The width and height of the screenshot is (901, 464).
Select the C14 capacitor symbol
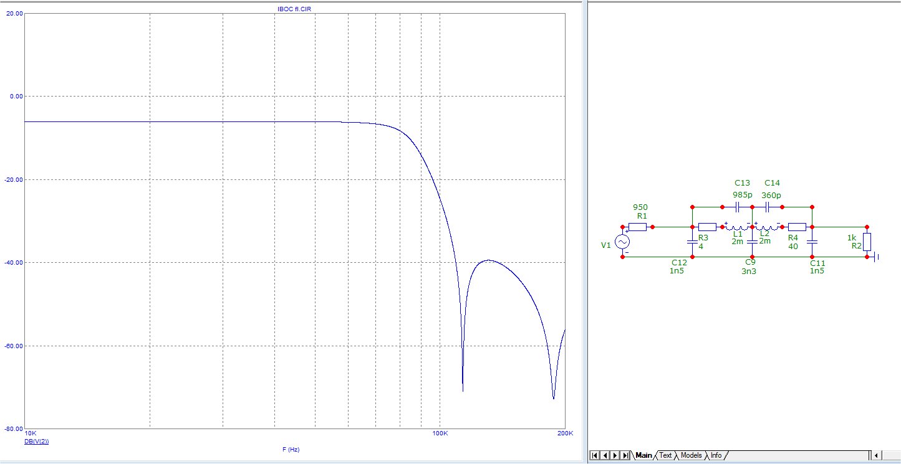tap(767, 207)
